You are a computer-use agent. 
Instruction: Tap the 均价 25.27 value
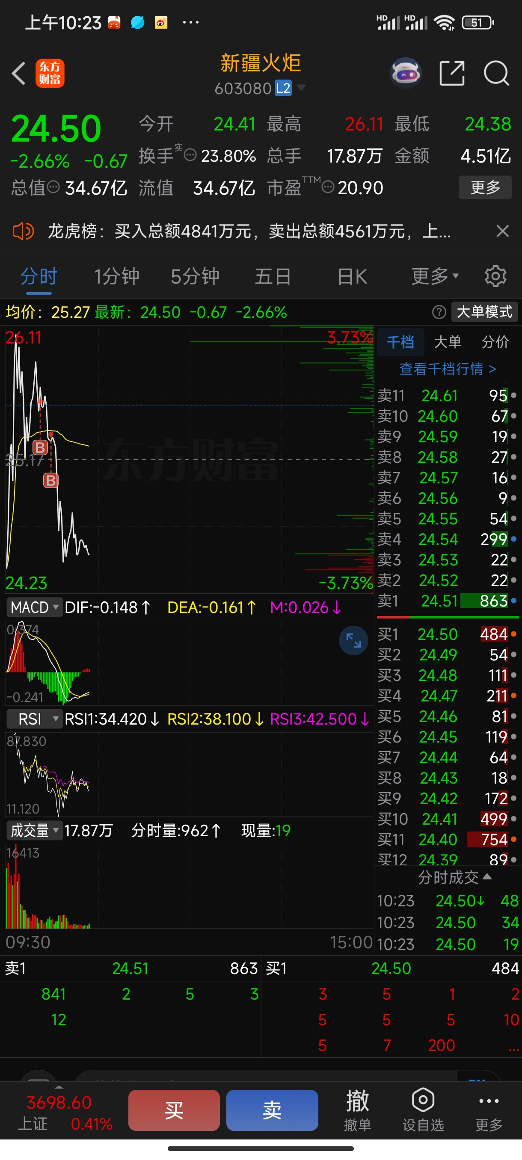click(47, 312)
